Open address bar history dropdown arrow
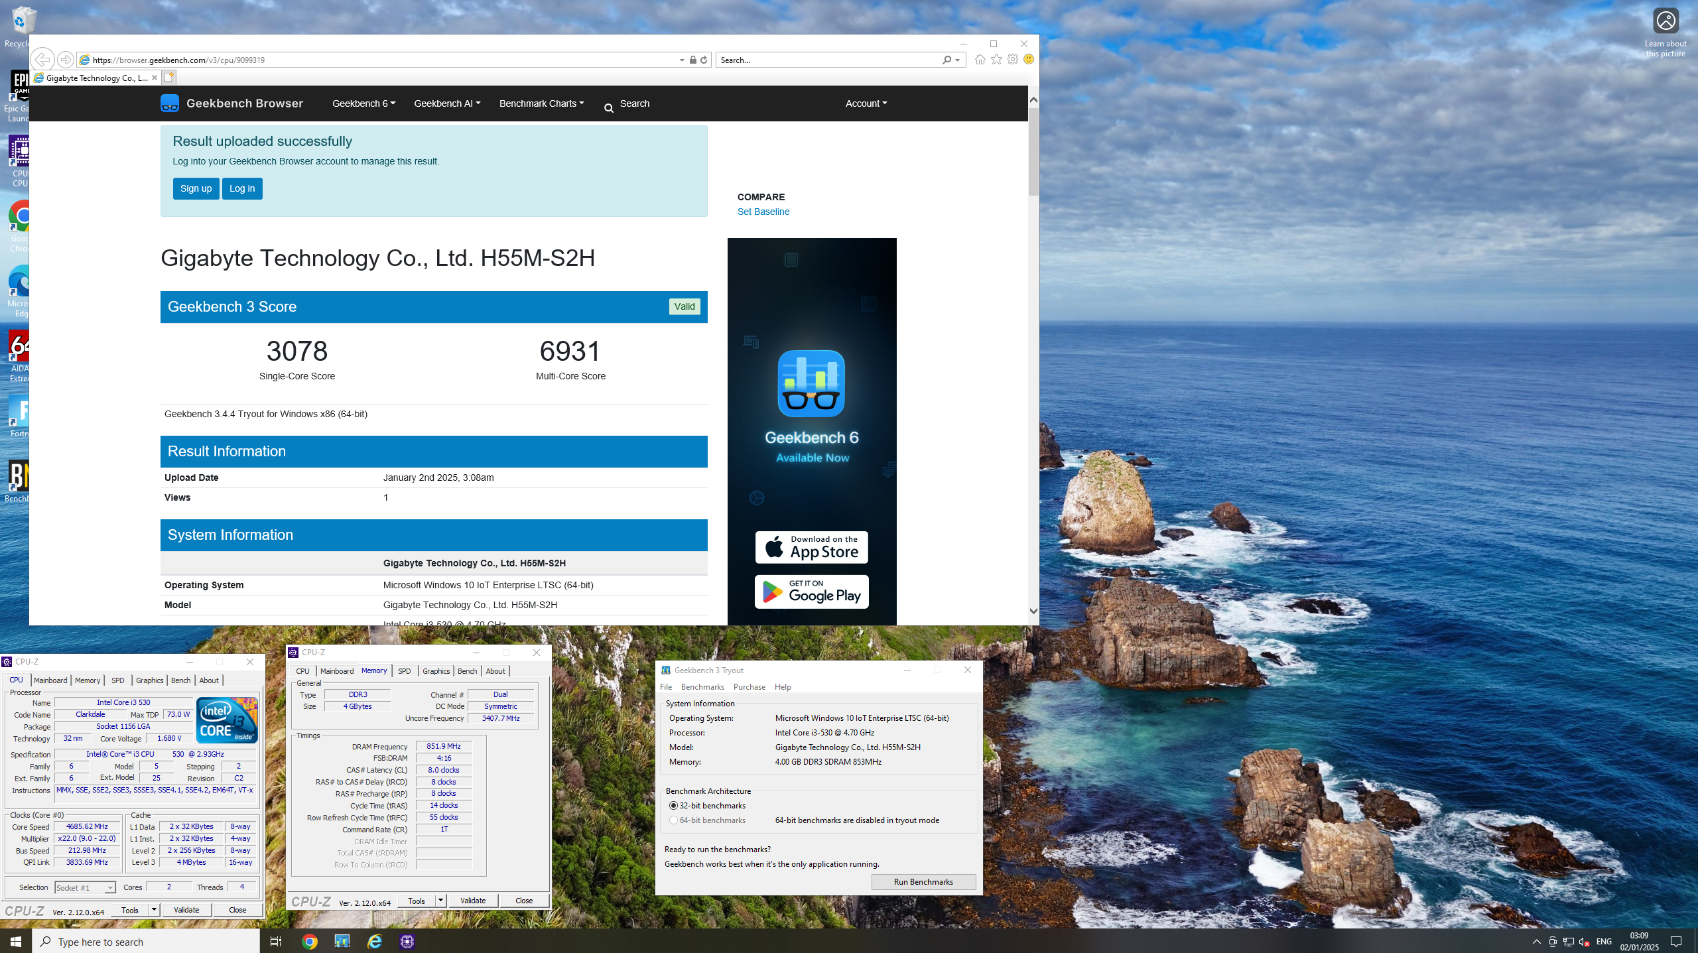Screen dimensions: 1698x953 tap(682, 60)
